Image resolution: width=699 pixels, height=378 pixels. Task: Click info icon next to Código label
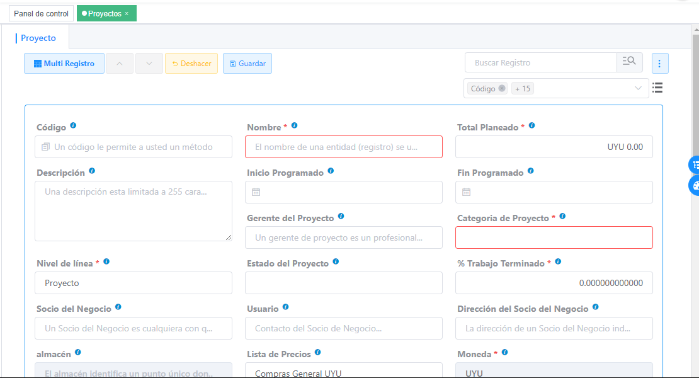tap(73, 126)
